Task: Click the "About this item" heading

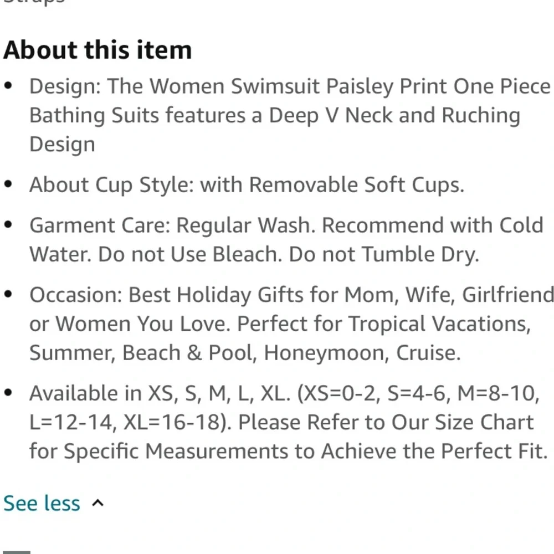Action: point(98,50)
